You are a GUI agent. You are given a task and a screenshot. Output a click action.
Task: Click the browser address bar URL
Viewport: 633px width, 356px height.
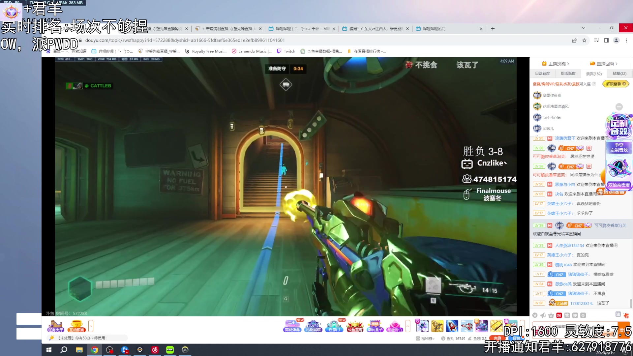[x=185, y=40]
